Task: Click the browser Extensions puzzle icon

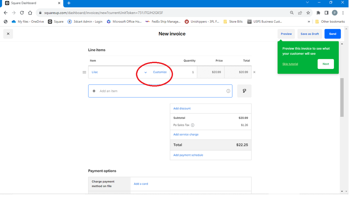Action: pyautogui.click(x=318, y=13)
